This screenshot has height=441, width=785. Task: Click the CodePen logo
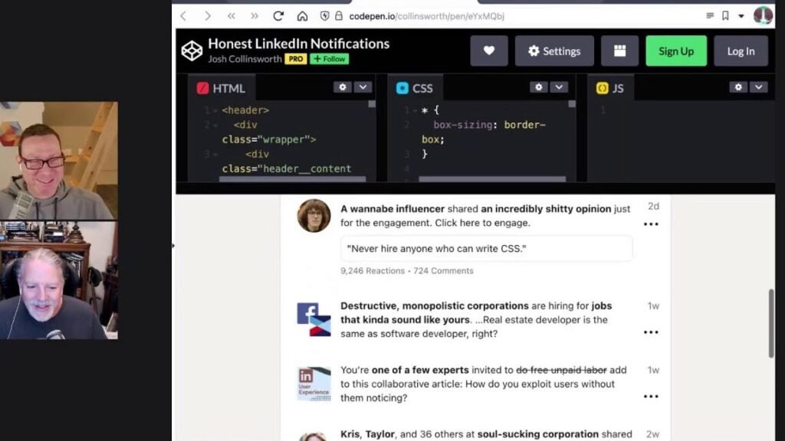tap(192, 51)
